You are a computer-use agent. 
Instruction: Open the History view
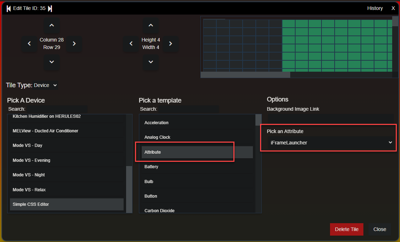[x=375, y=8]
